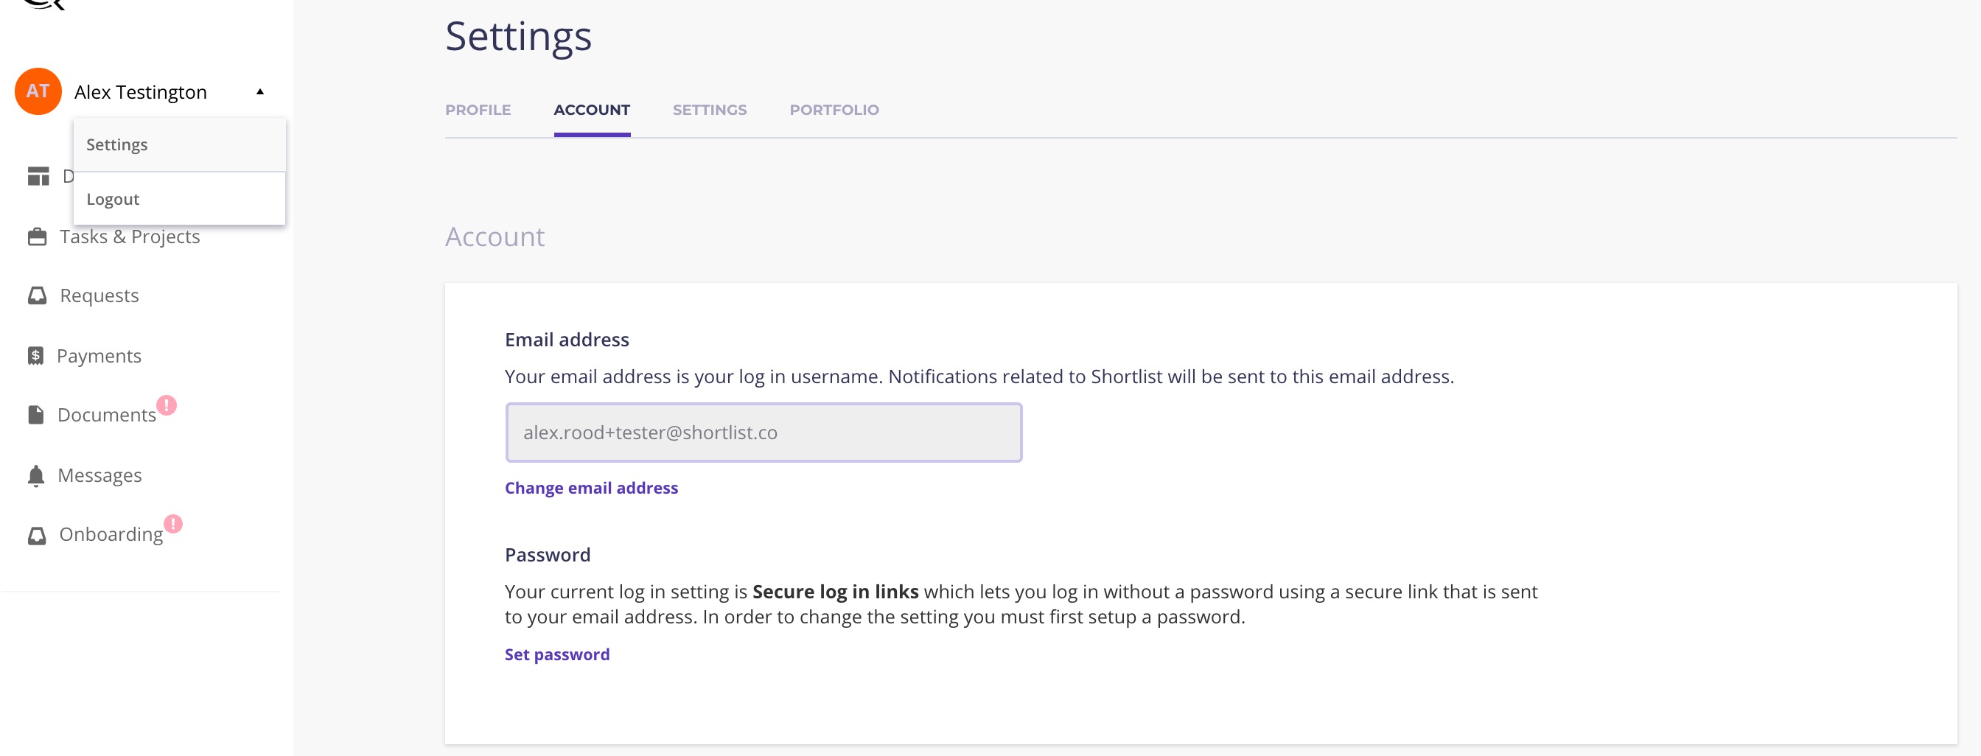
Task: Click the Password label
Action: coord(548,556)
